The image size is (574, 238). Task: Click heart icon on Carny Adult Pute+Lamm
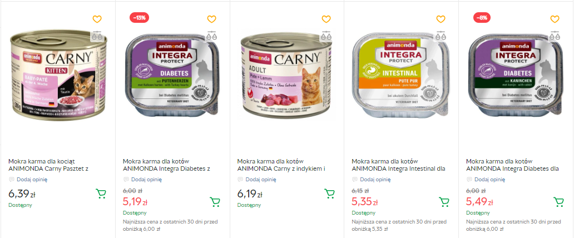coord(326,19)
